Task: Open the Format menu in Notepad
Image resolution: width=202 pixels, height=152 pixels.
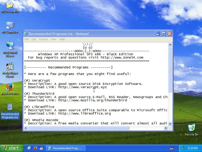Action: (x=43, y=39)
